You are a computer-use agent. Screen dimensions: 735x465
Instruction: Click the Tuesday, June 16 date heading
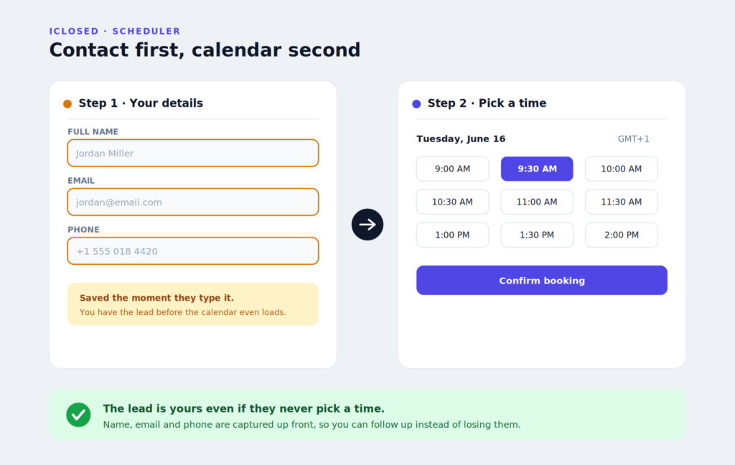(x=461, y=138)
